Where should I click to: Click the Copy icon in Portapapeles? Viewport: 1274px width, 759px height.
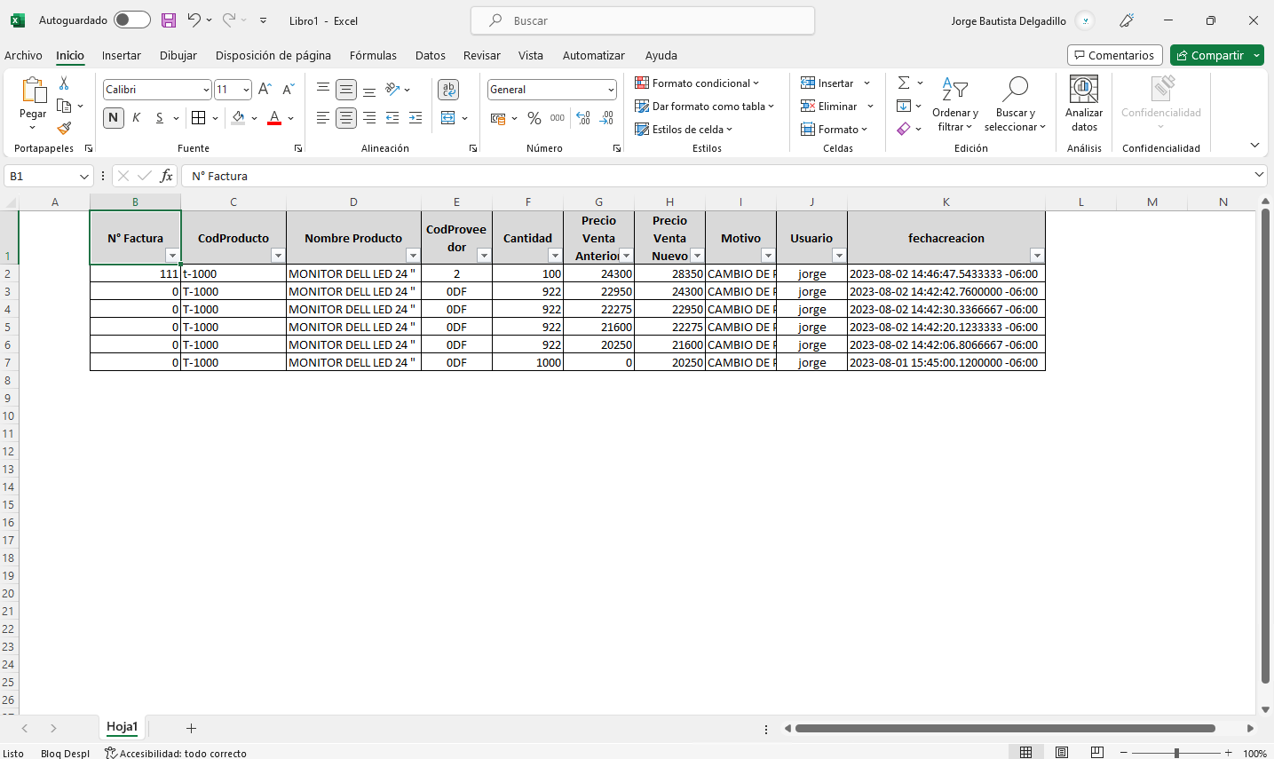click(64, 106)
